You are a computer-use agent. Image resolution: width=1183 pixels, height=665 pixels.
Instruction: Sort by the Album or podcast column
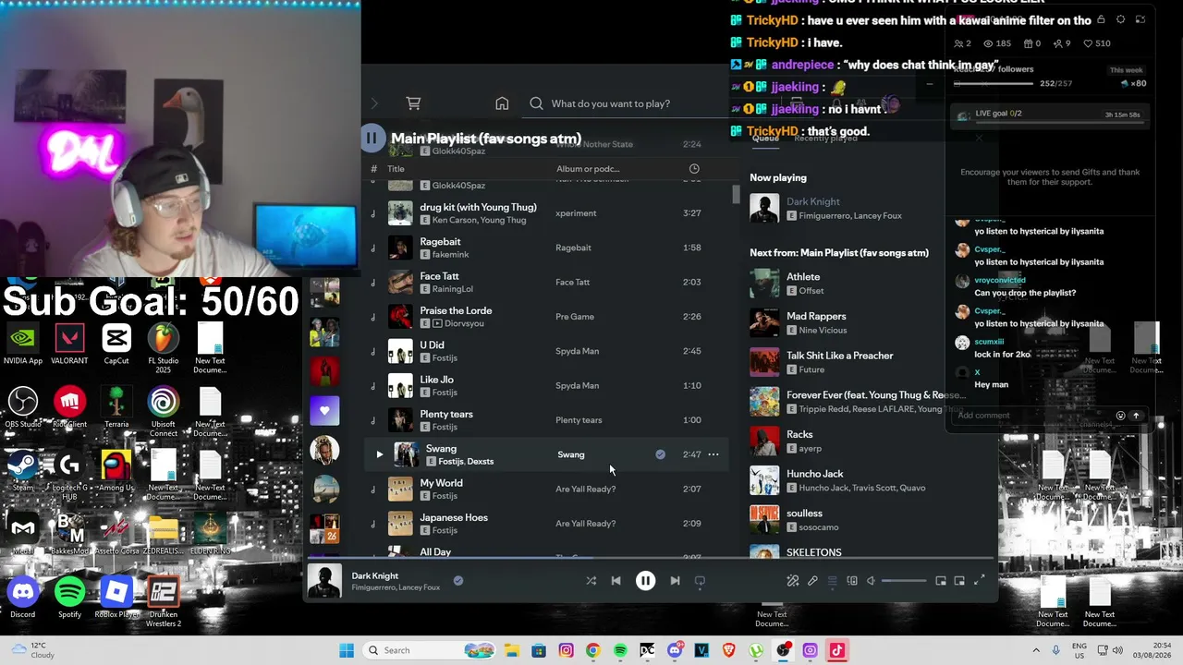(x=588, y=169)
